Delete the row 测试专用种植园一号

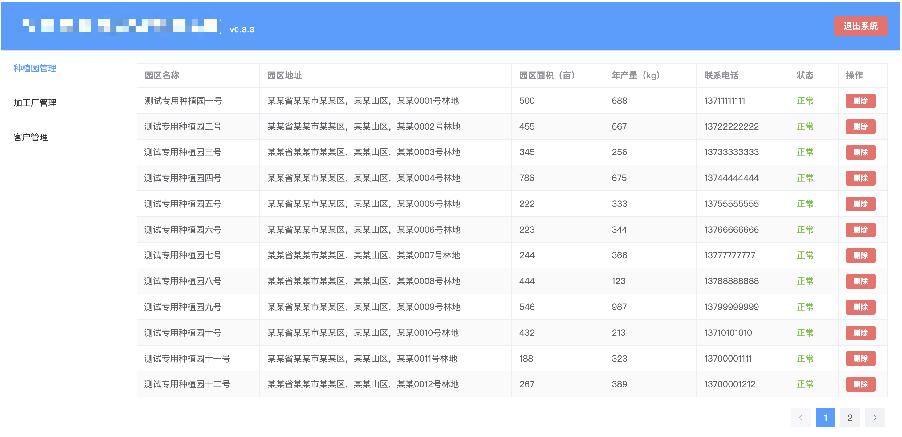pyautogui.click(x=860, y=101)
